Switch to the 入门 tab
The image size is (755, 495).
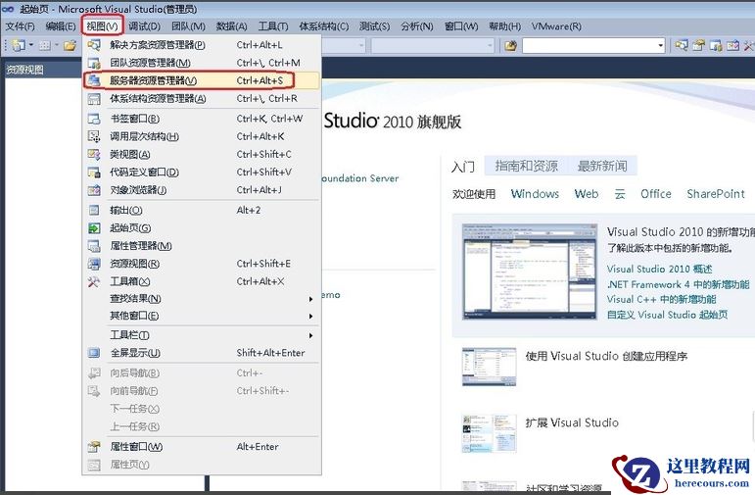(x=463, y=167)
